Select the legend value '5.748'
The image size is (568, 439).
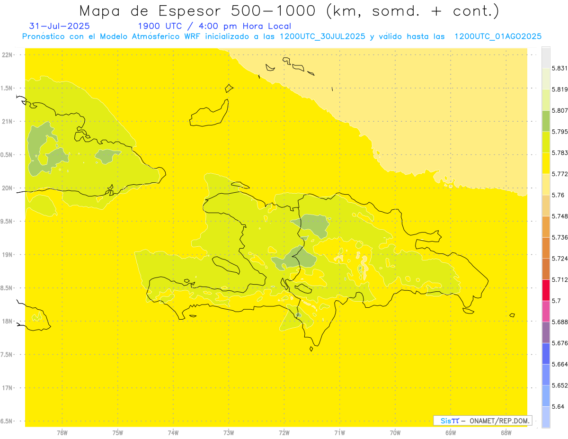[560, 216]
